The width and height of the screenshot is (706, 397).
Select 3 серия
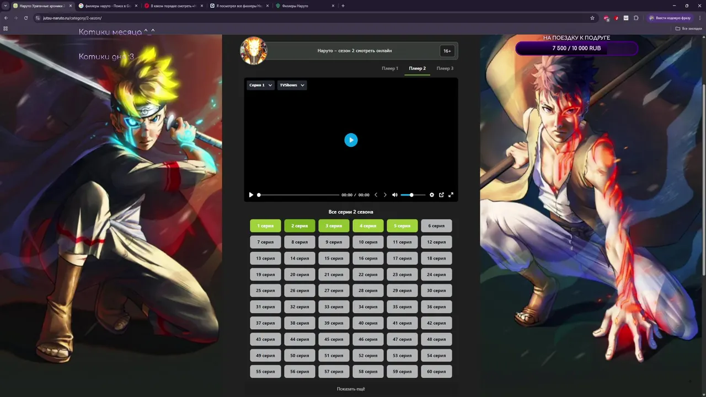334,226
